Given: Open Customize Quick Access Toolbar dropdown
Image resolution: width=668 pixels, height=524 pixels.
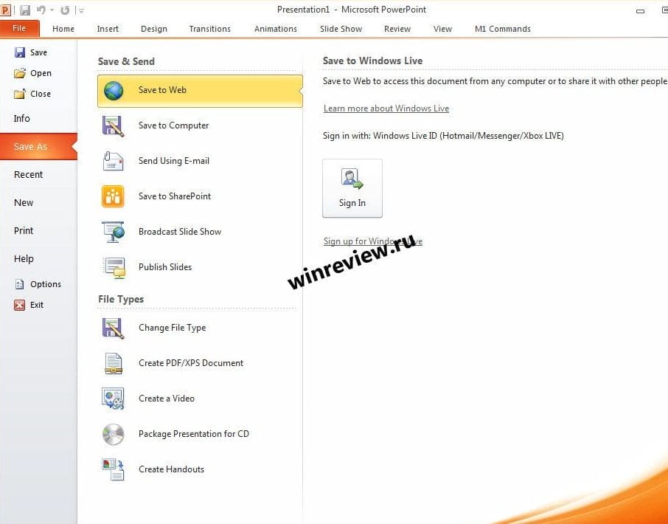Looking at the screenshot, I should point(80,10).
